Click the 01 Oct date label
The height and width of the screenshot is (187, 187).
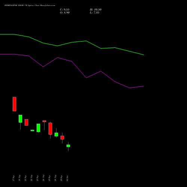(x=67, y=178)
